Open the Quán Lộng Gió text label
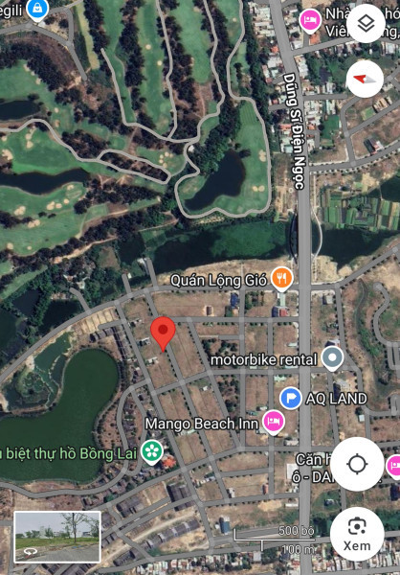400x575 pixels. pos(219,281)
